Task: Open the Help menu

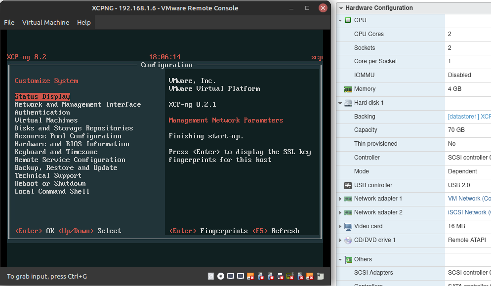Action: tap(84, 23)
